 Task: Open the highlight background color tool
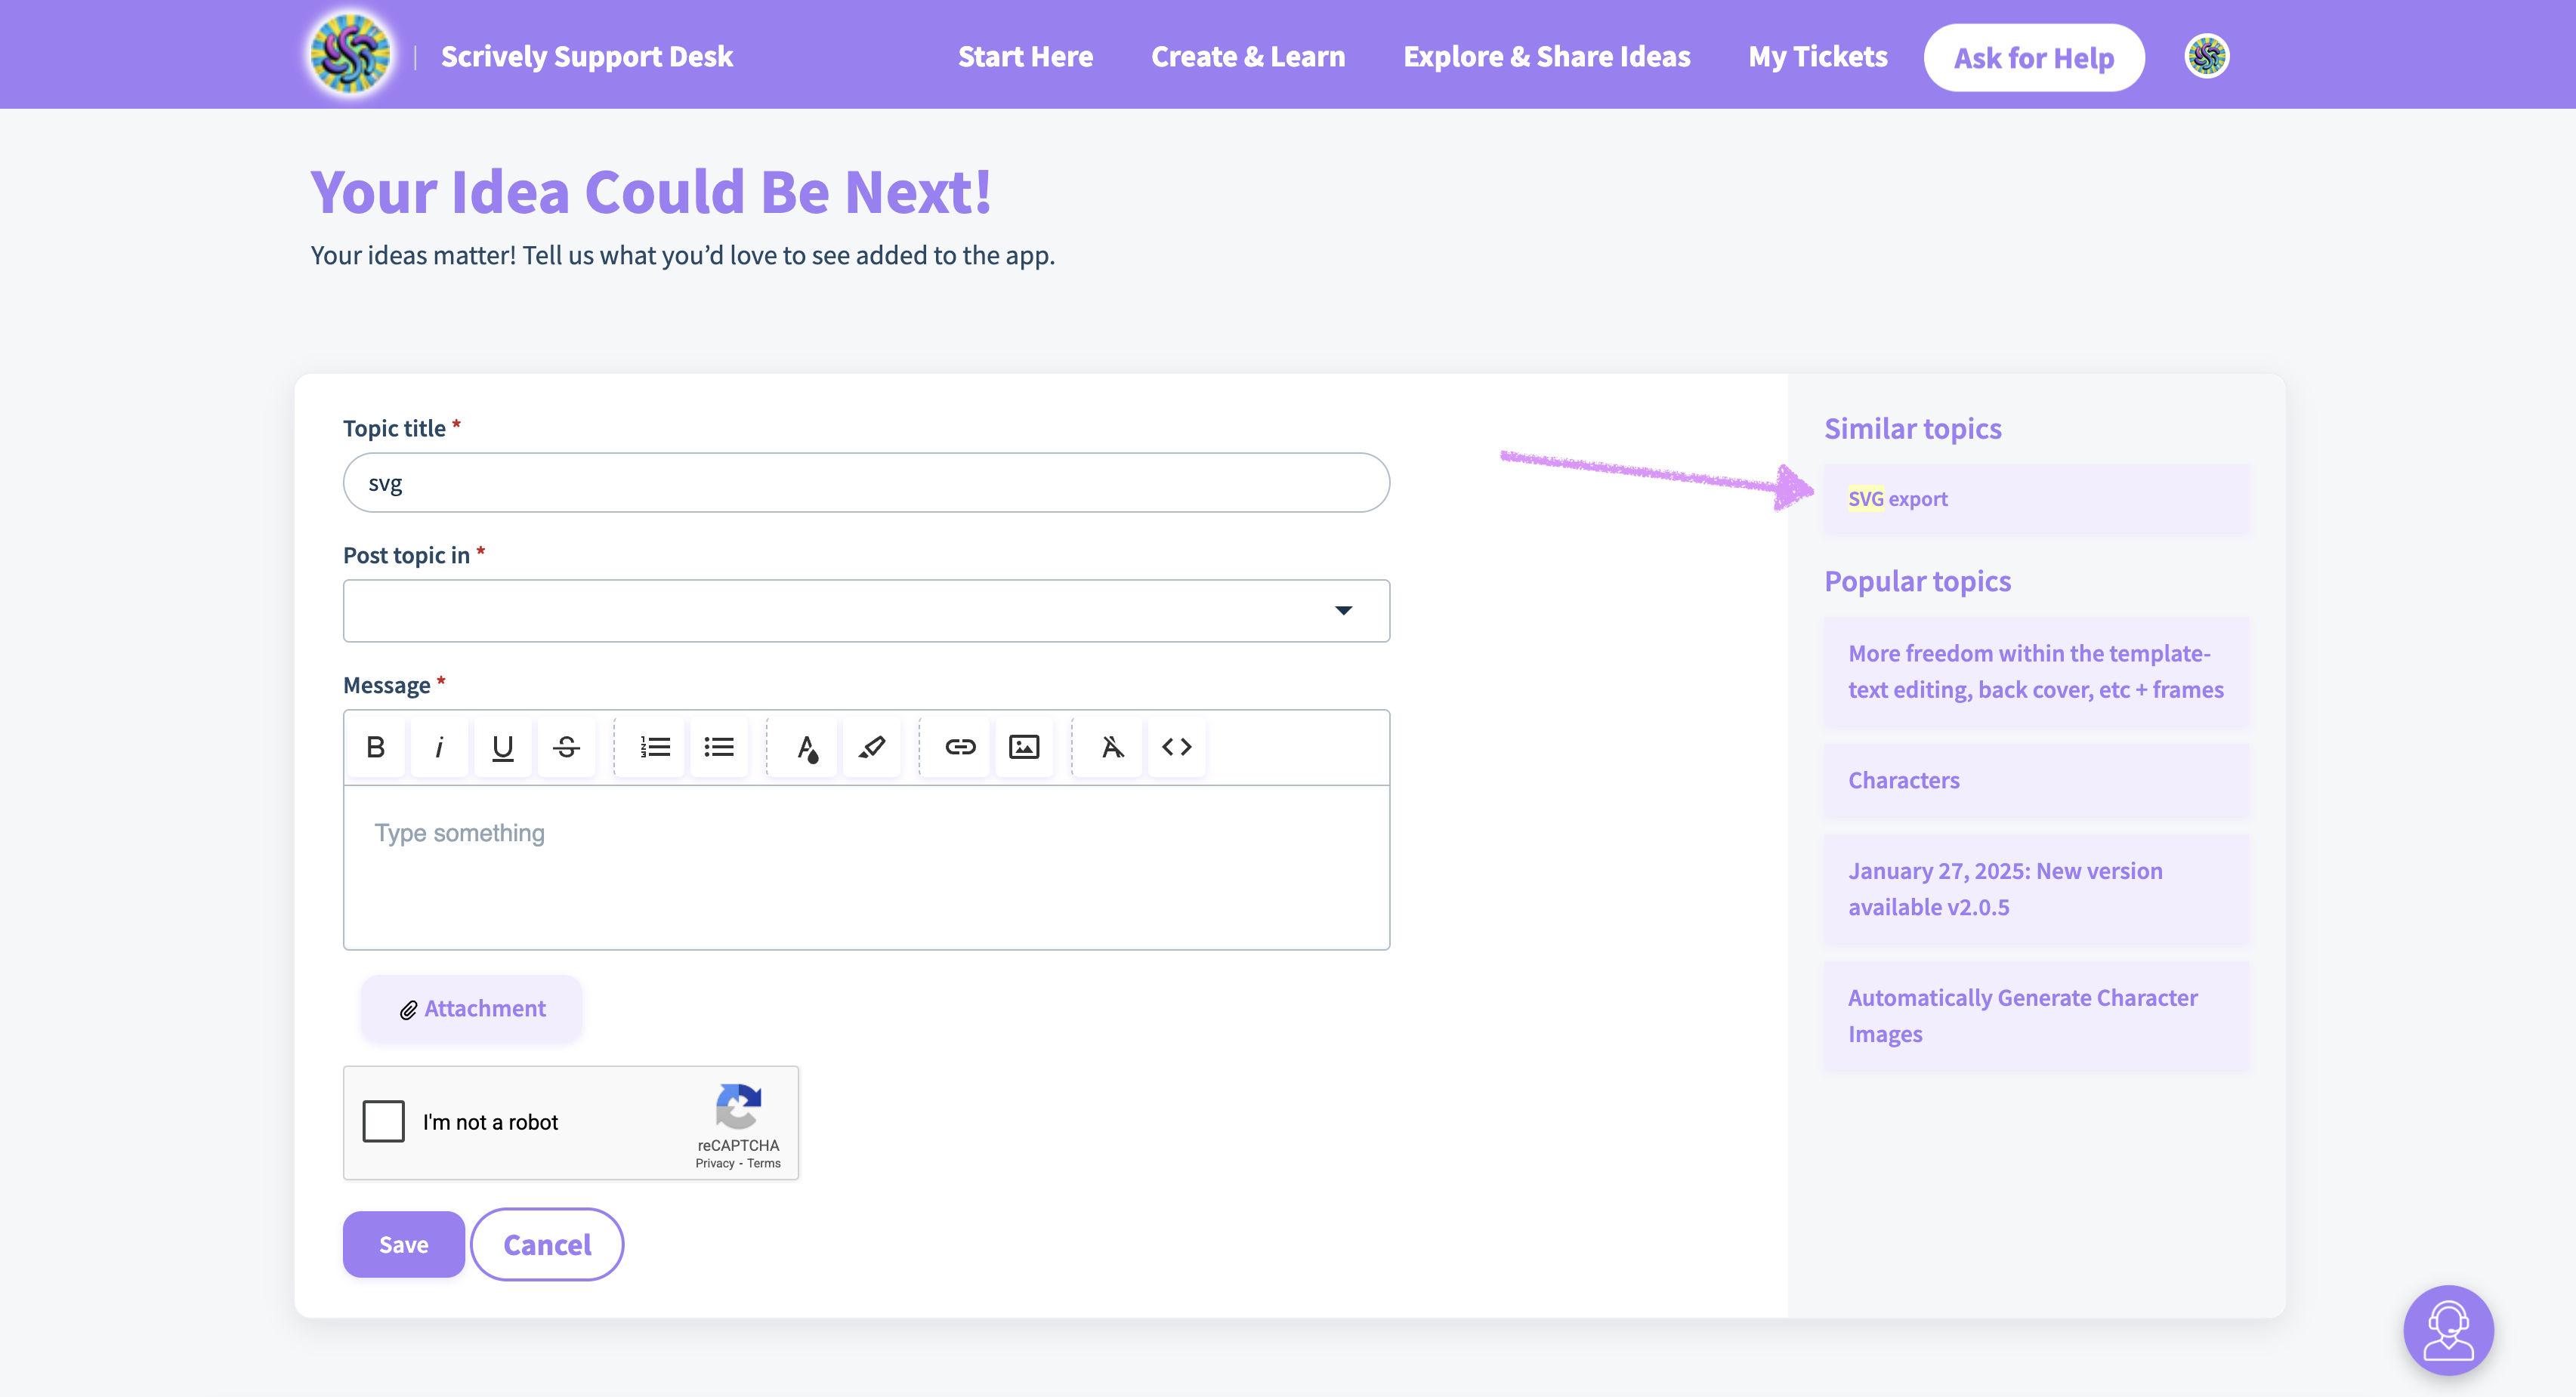point(871,747)
